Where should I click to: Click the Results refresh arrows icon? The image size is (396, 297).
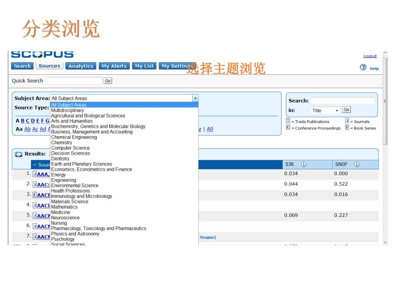tap(19, 154)
